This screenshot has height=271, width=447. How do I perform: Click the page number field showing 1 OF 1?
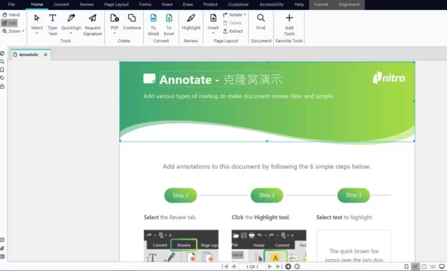(x=252, y=267)
